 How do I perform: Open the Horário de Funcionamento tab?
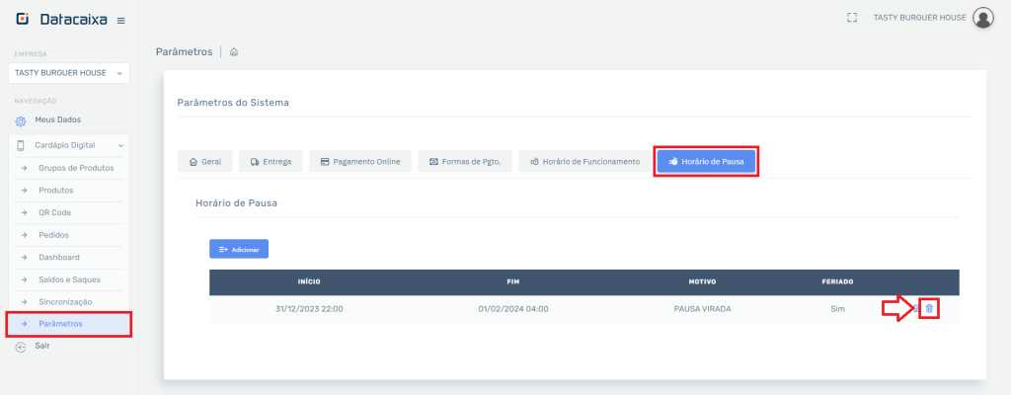pos(584,161)
